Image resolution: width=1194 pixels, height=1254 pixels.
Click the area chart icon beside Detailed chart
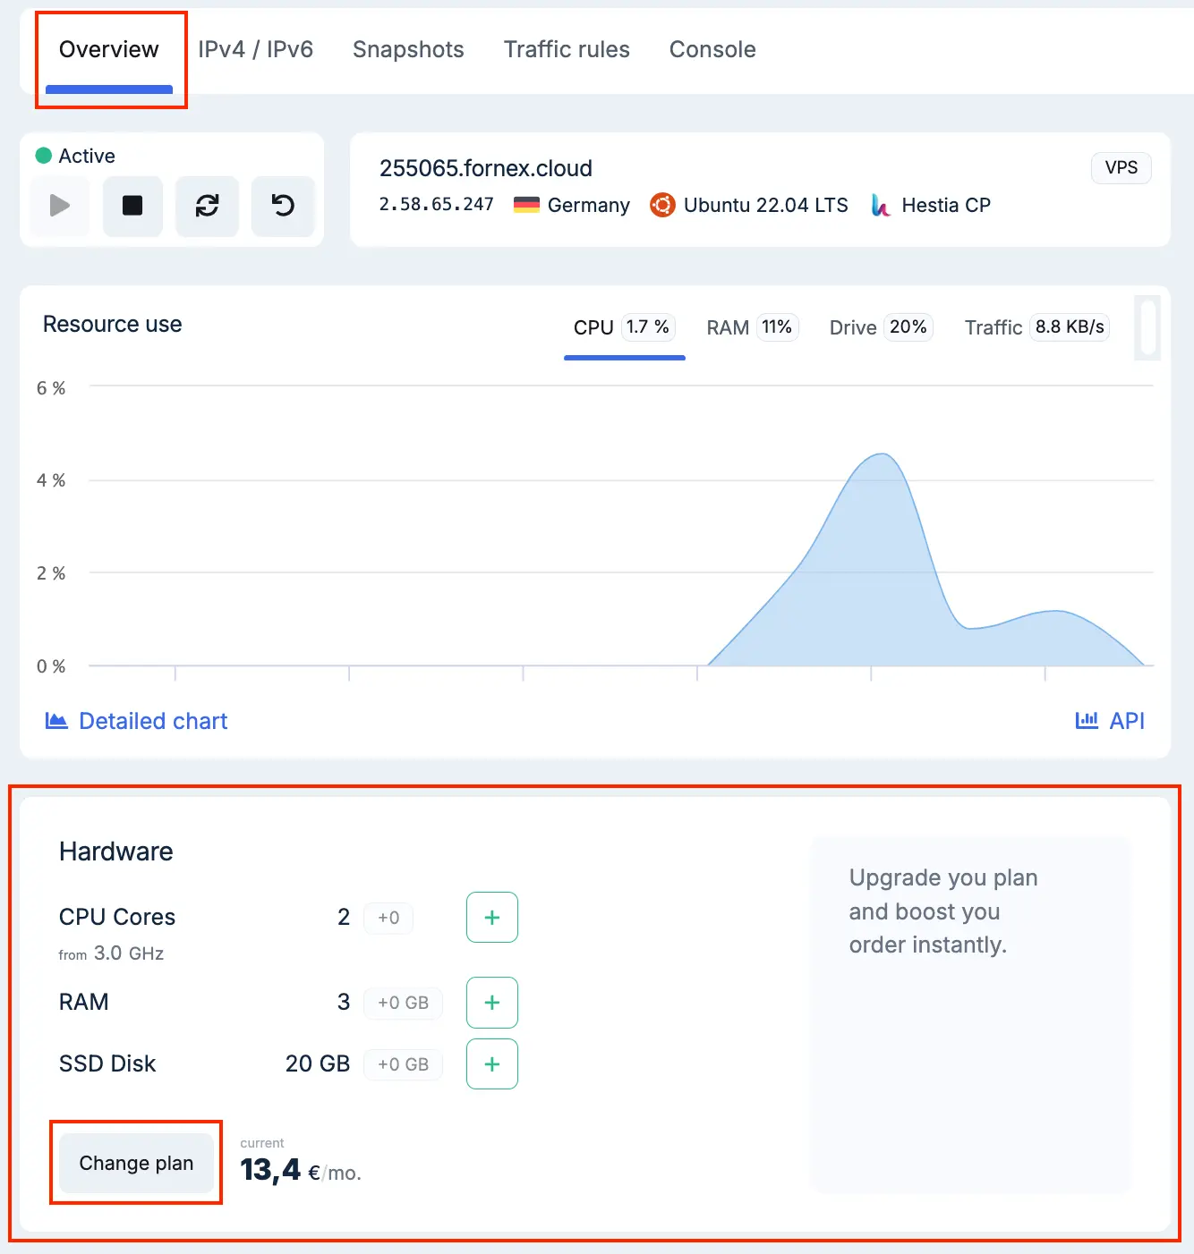pyautogui.click(x=56, y=721)
